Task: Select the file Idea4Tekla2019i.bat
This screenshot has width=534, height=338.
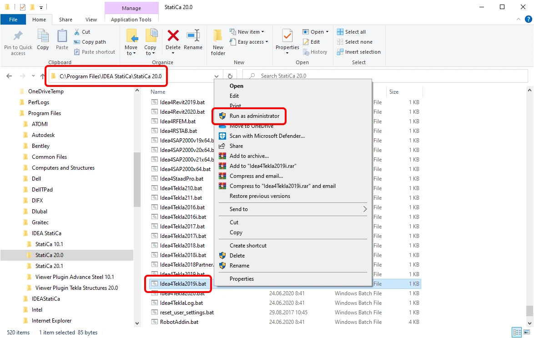Action: 183,284
